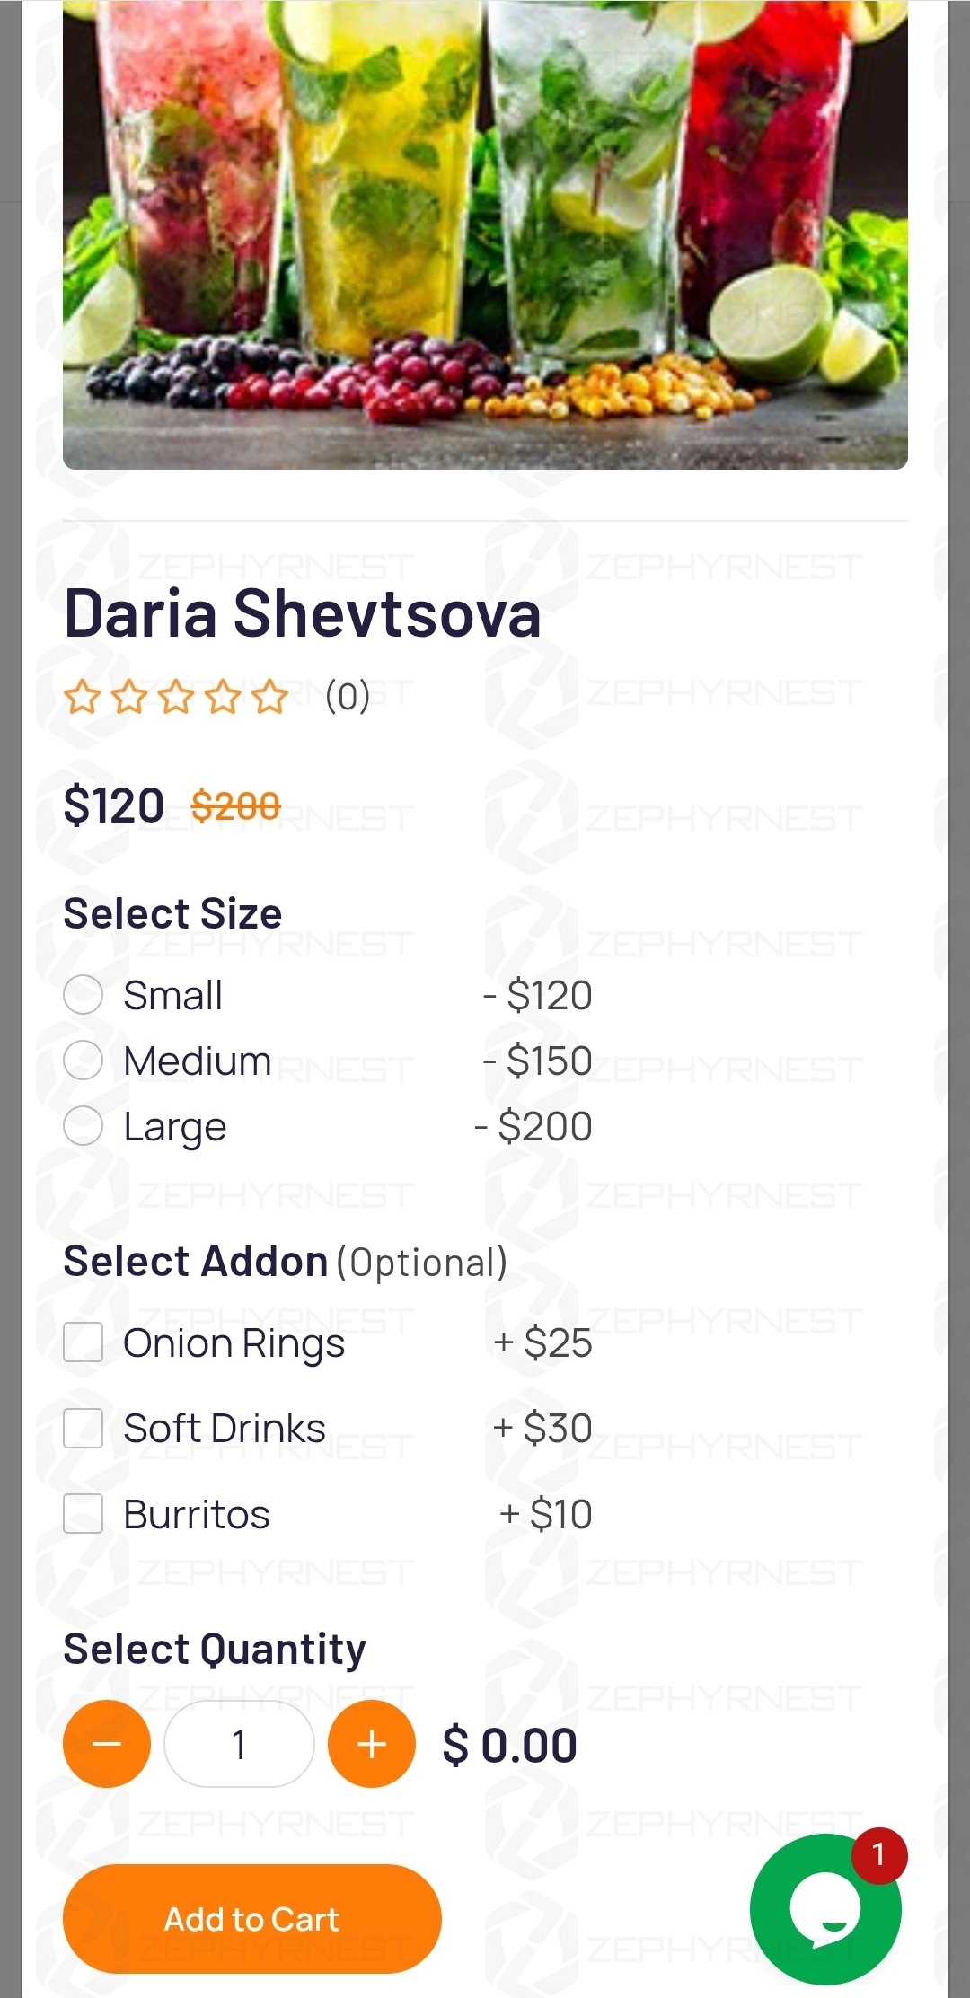Click the quantity input field
This screenshot has width=970, height=1998.
(239, 1744)
